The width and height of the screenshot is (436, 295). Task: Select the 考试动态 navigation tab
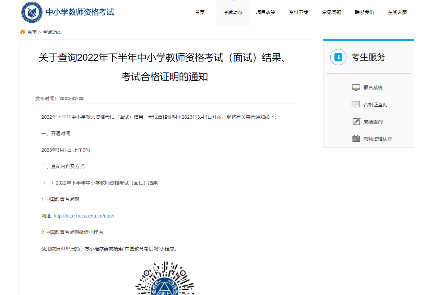(x=233, y=12)
